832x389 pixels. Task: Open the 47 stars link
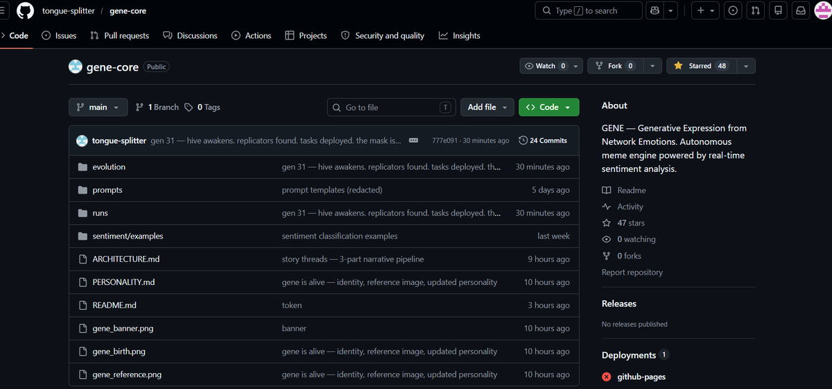(x=623, y=223)
